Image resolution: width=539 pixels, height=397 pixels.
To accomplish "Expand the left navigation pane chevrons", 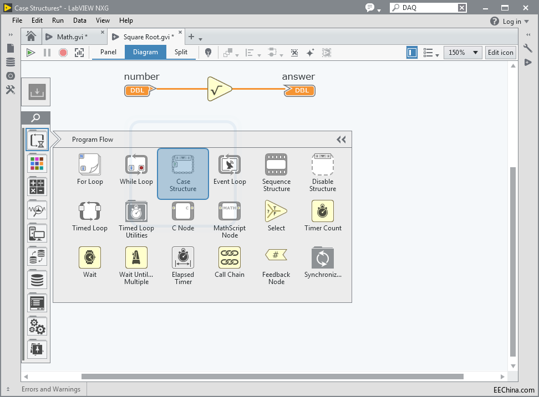I will [x=11, y=35].
